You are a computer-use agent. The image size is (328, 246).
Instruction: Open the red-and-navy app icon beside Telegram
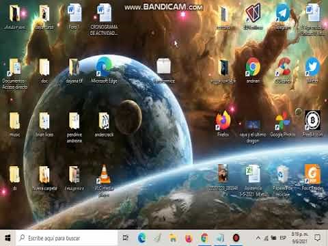click(x=253, y=14)
